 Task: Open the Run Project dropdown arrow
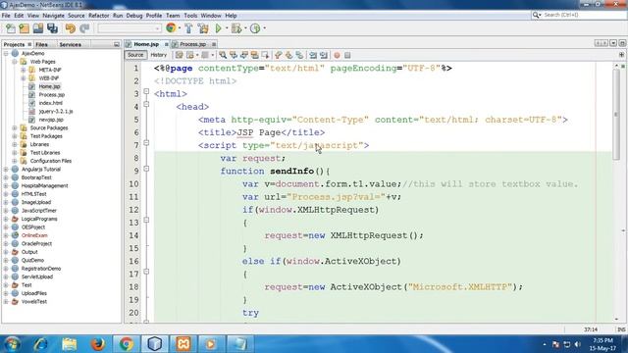point(227,28)
